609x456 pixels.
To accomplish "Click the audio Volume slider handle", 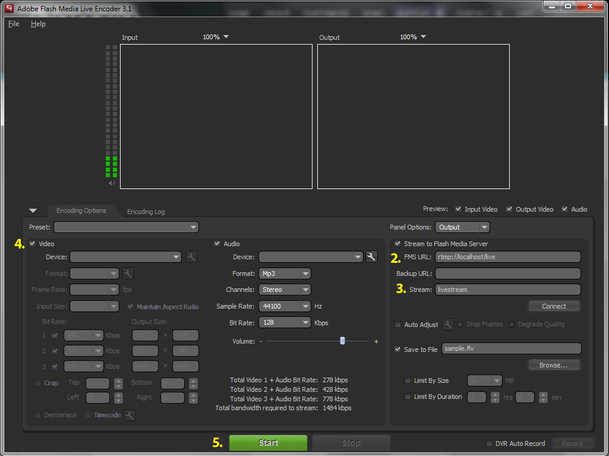I will pyautogui.click(x=342, y=341).
